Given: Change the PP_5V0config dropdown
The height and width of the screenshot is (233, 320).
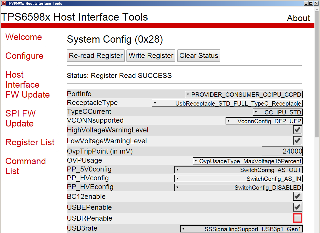Looking at the screenshot, I should pos(238,170).
